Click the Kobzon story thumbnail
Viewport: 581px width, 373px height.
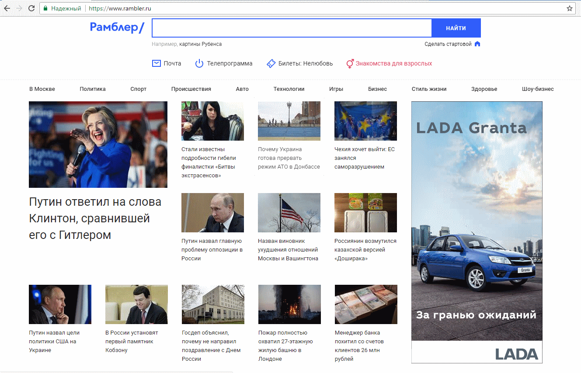136,304
